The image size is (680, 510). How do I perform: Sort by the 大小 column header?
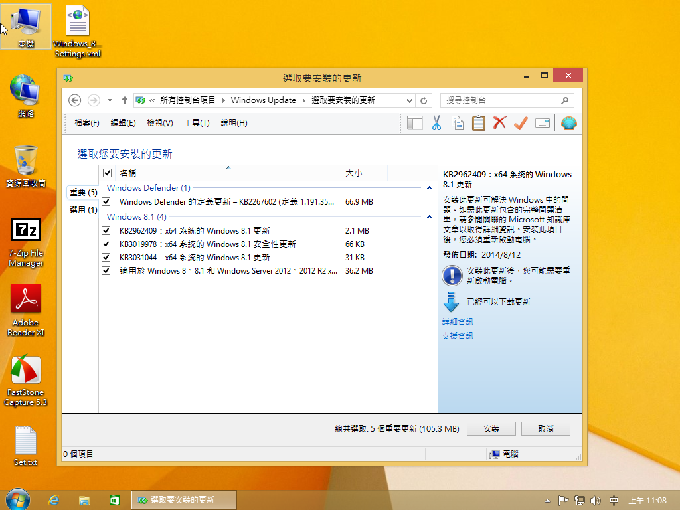[365, 173]
